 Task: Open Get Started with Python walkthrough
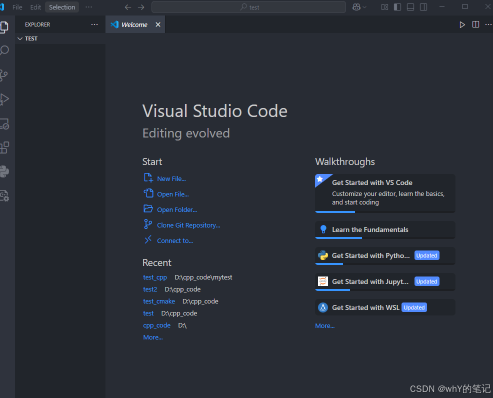(385, 255)
